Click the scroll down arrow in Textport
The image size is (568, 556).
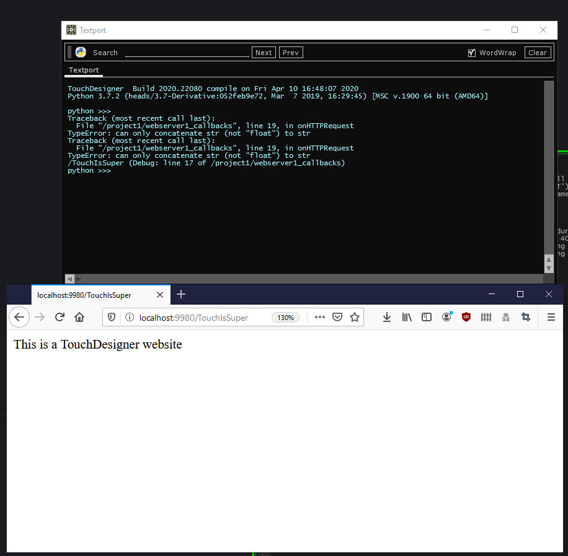click(x=549, y=269)
